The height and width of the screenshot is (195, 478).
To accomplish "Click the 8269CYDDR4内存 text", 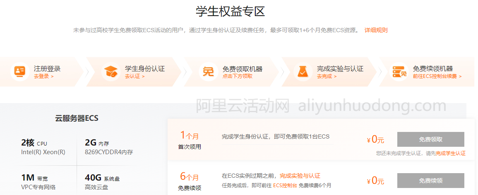I will pyautogui.click(x=109, y=152).
